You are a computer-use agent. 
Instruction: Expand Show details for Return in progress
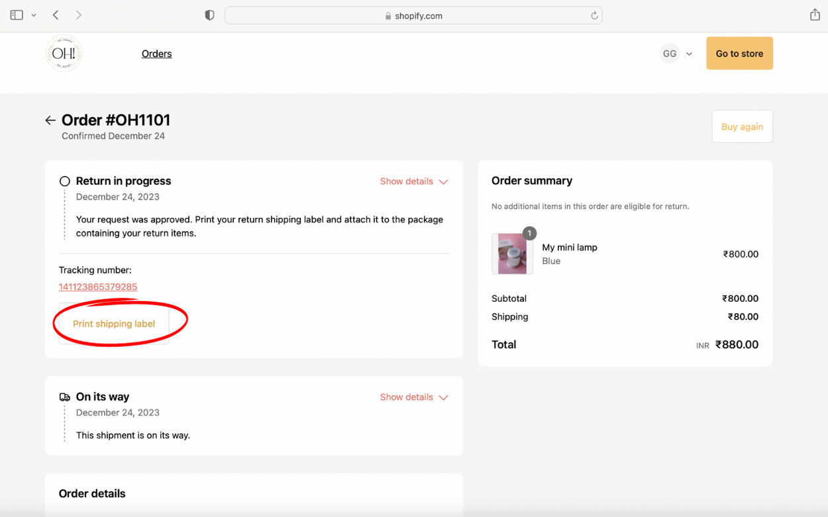(x=413, y=181)
